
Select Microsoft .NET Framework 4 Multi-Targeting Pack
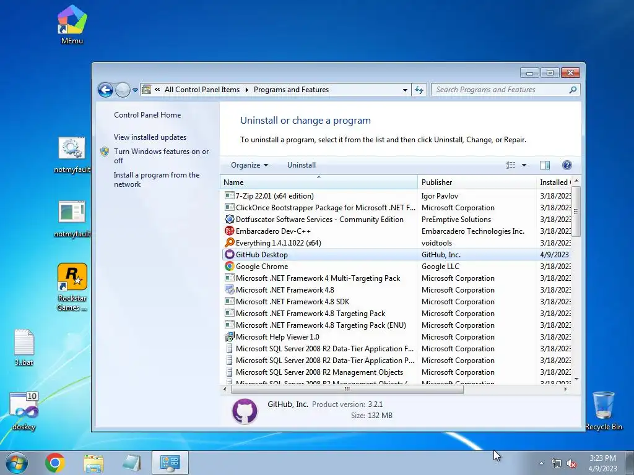click(x=396, y=278)
